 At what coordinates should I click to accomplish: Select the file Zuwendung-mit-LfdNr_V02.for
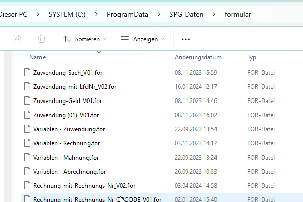[x=75, y=87]
